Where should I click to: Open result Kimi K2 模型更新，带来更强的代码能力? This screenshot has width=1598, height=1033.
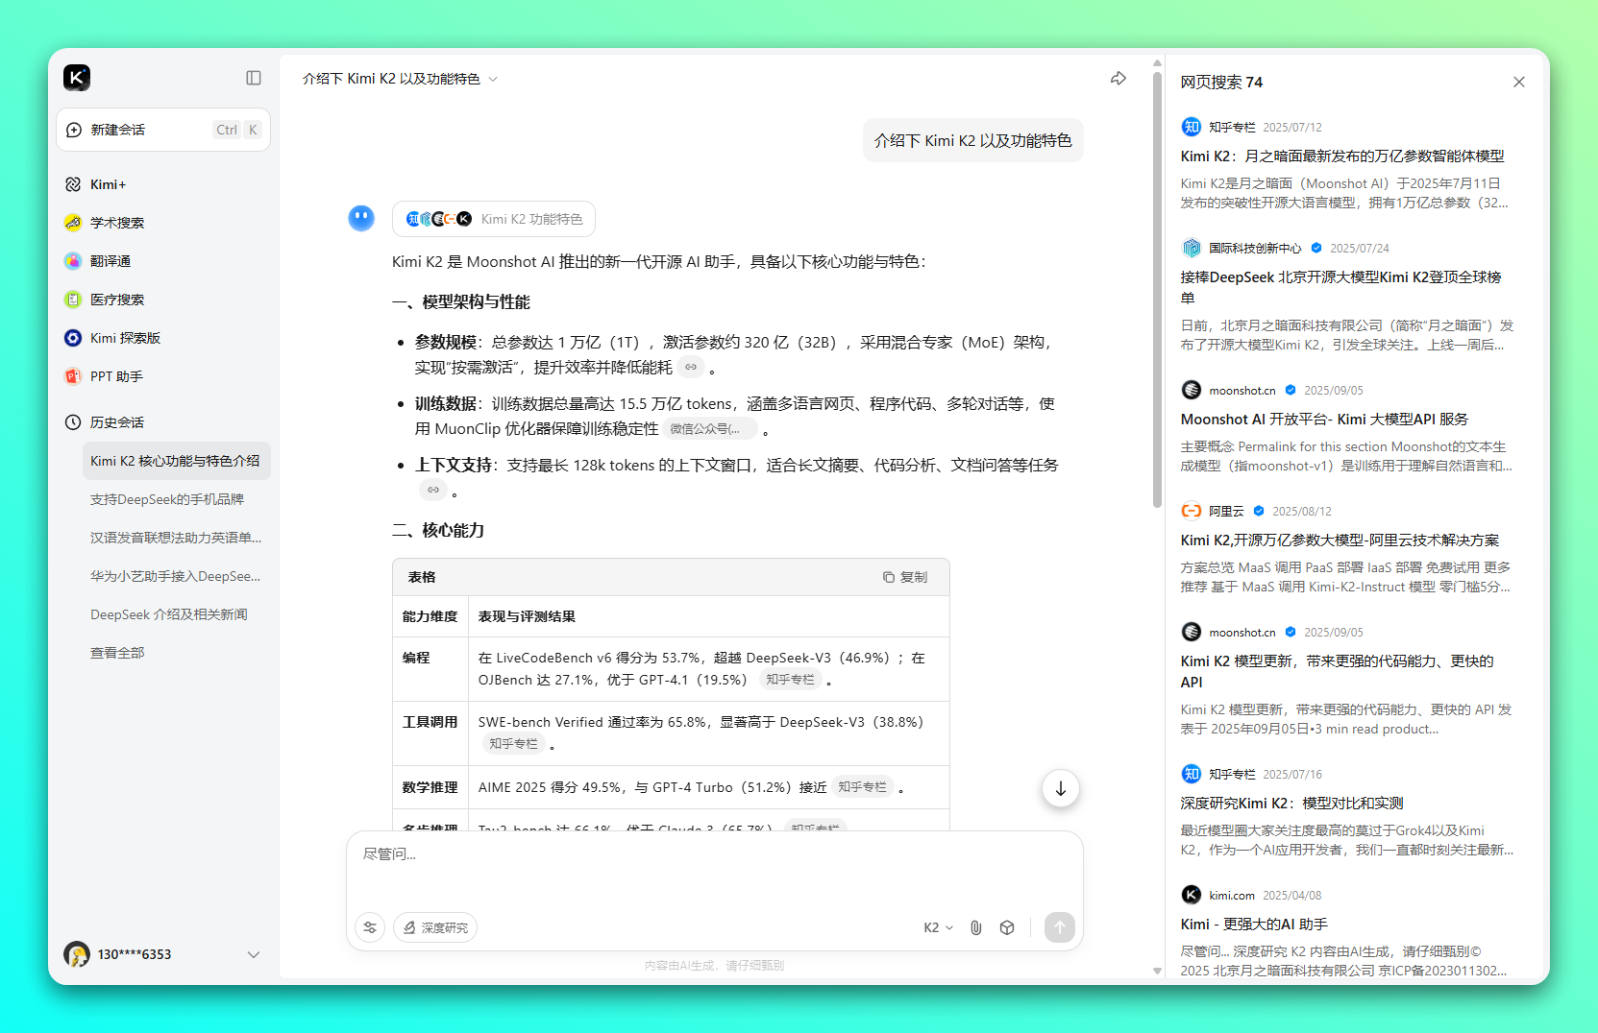pyautogui.click(x=1338, y=672)
